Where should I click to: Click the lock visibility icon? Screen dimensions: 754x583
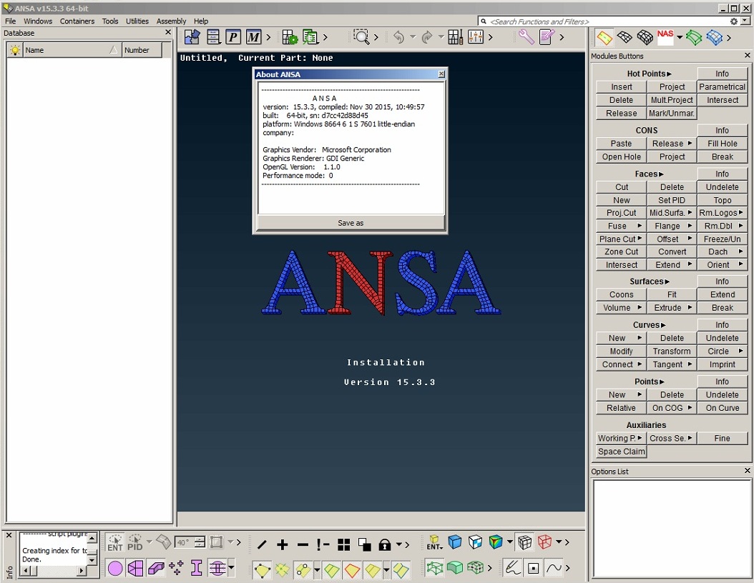[x=385, y=544]
